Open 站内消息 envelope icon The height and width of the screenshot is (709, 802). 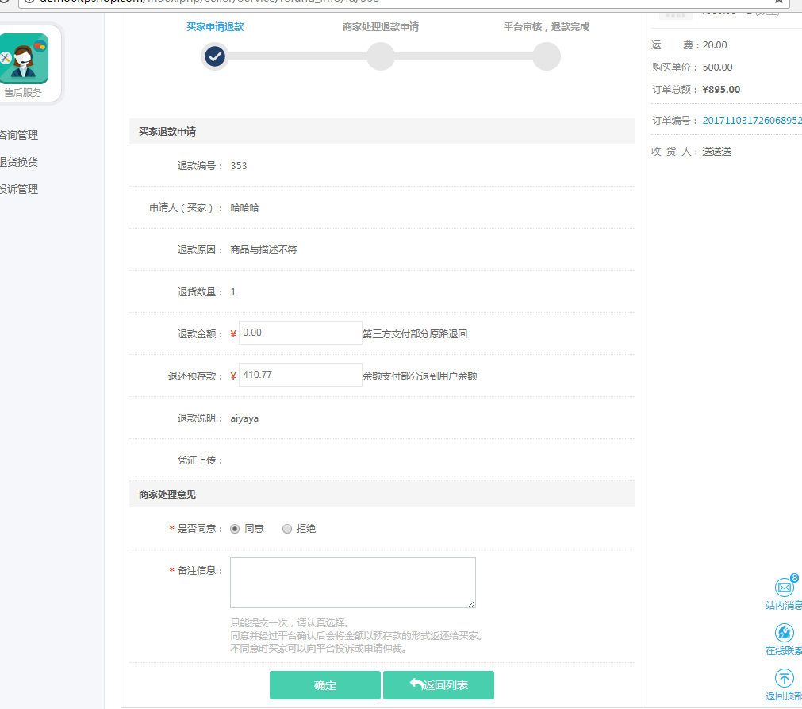[x=784, y=588]
